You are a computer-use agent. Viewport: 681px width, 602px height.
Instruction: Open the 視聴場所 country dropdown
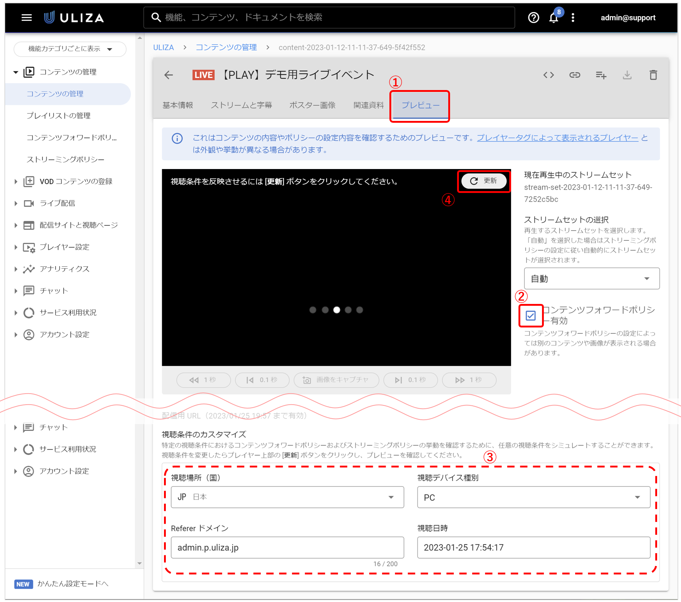287,497
